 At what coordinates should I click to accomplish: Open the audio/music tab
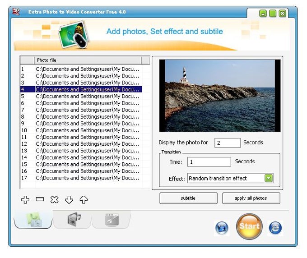[x=73, y=219]
